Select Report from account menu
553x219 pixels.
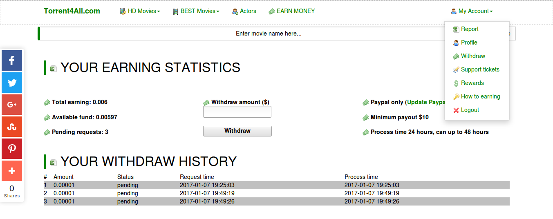470,29
